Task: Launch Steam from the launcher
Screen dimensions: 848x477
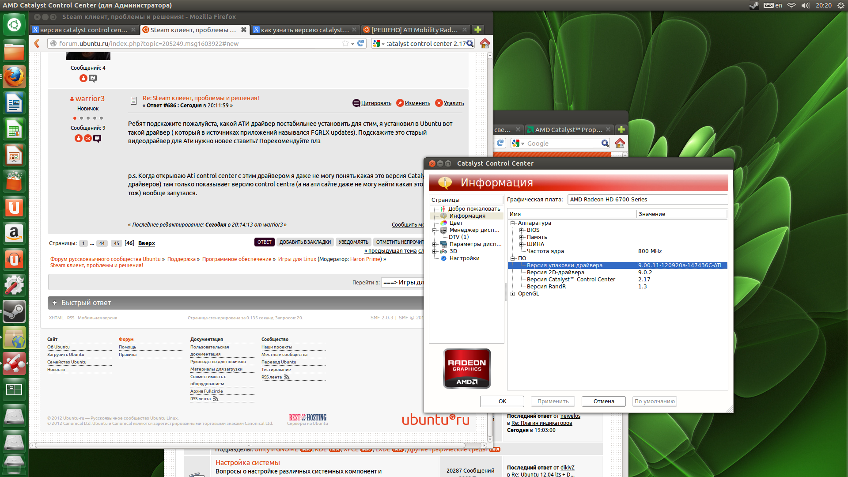Action: coord(14,311)
